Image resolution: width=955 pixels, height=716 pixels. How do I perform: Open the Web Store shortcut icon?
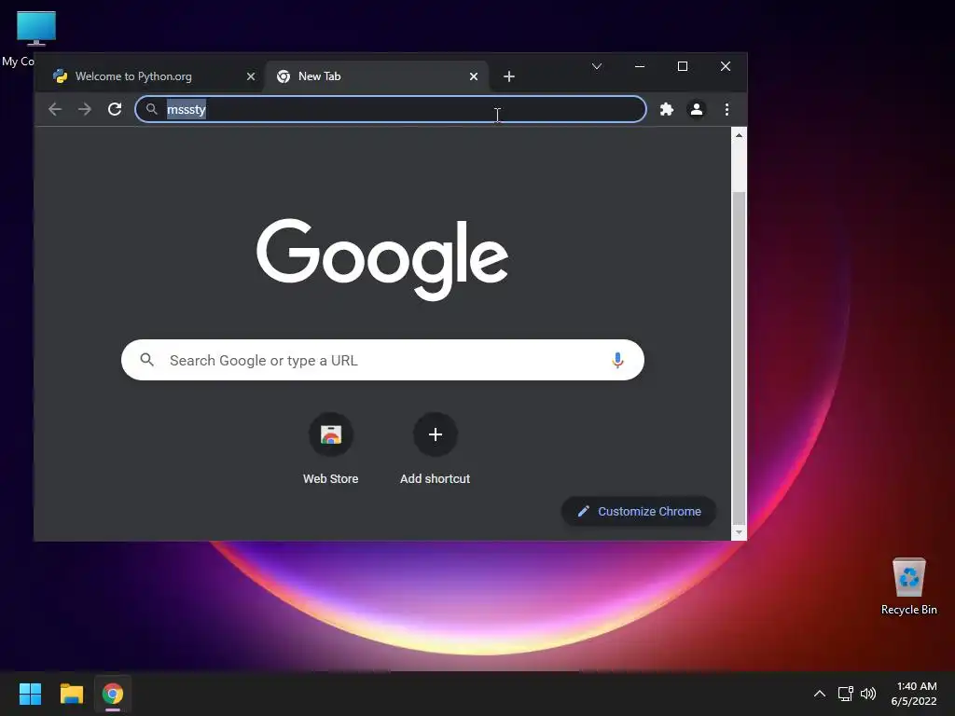pyautogui.click(x=331, y=434)
